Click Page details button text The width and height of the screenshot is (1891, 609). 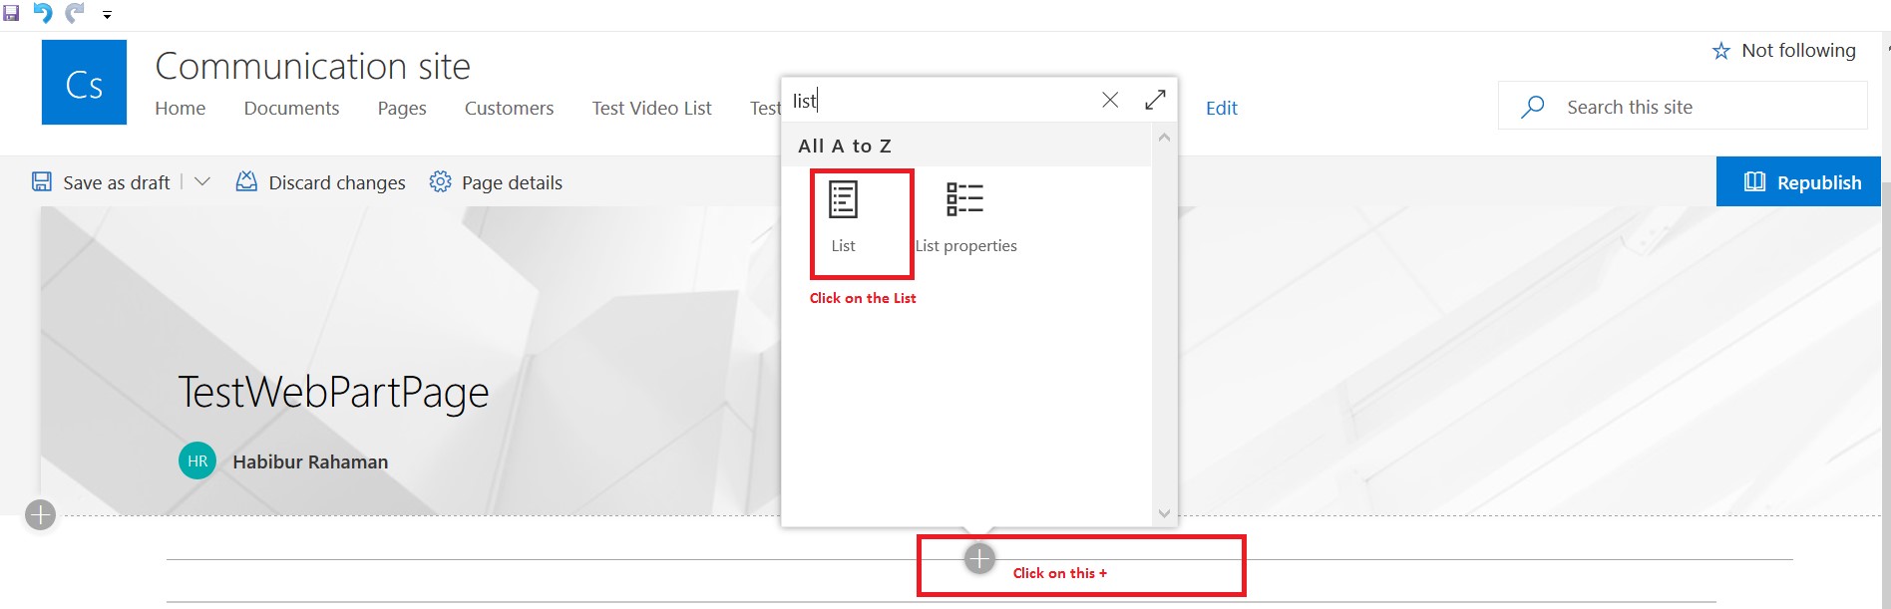pyautogui.click(x=512, y=182)
